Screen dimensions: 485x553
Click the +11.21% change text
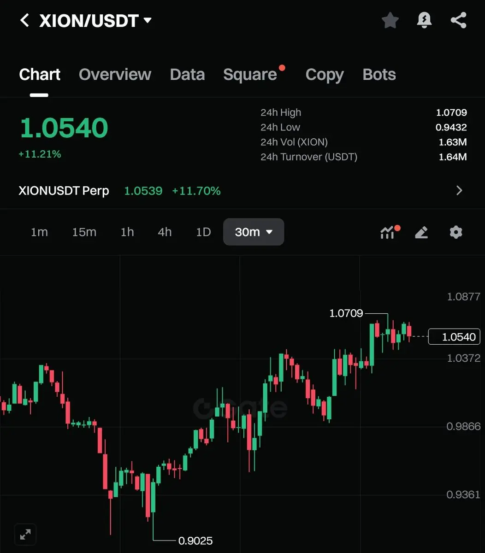(x=40, y=154)
